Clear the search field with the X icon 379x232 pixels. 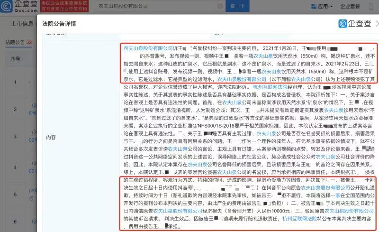click(x=220, y=6)
